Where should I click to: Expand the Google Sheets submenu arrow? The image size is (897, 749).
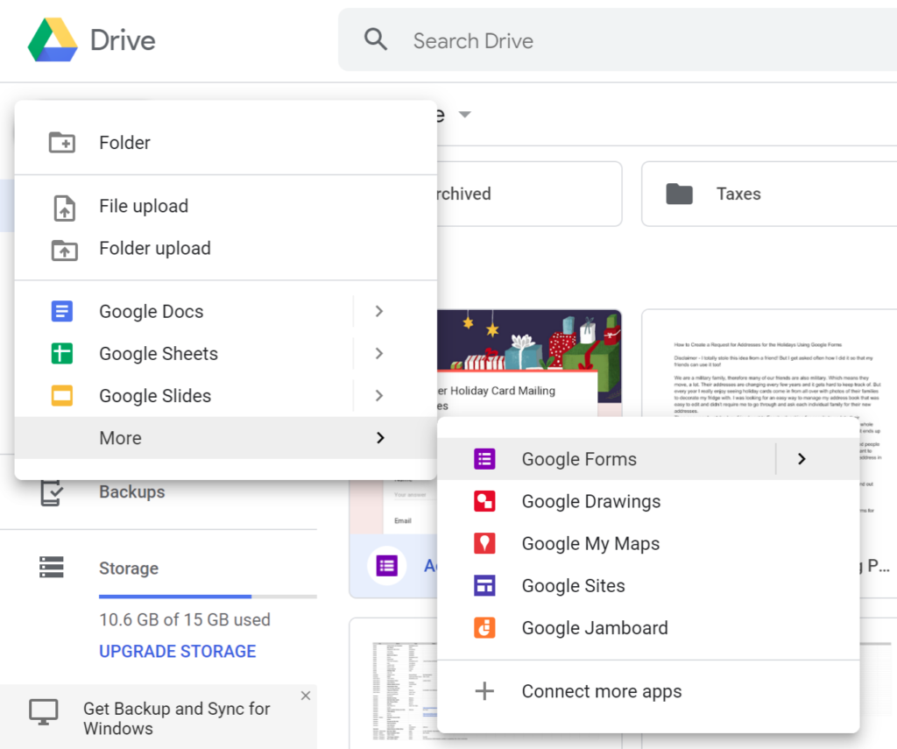pyautogui.click(x=378, y=353)
